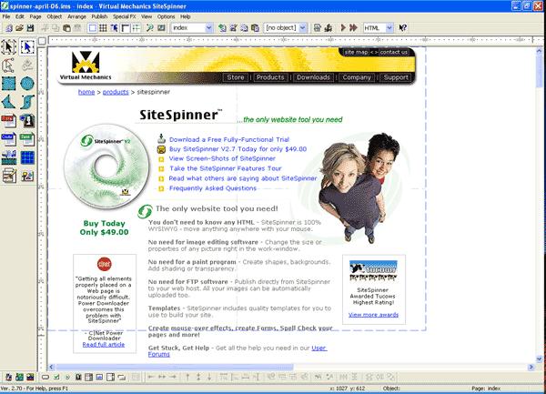Open the Arrange menu
Screen dimensions: 546x394
[x=76, y=16]
